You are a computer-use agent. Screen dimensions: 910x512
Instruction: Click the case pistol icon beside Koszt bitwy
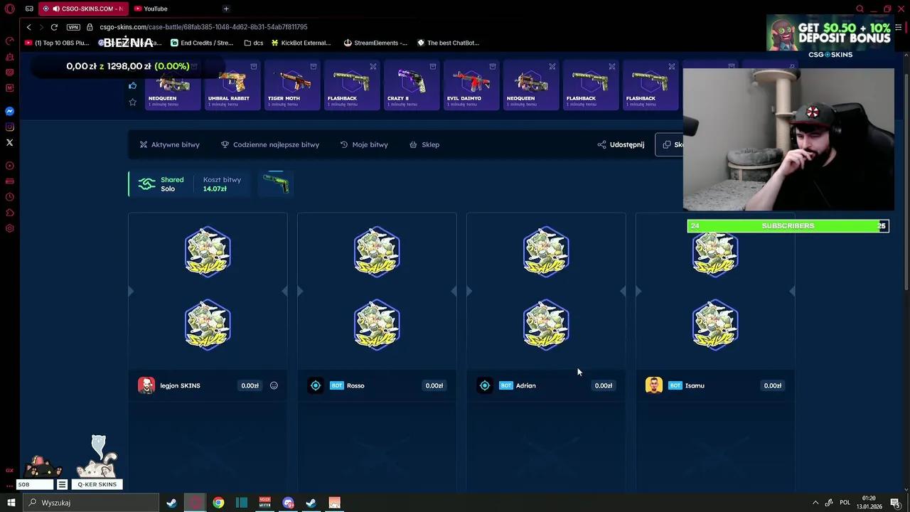[276, 183]
